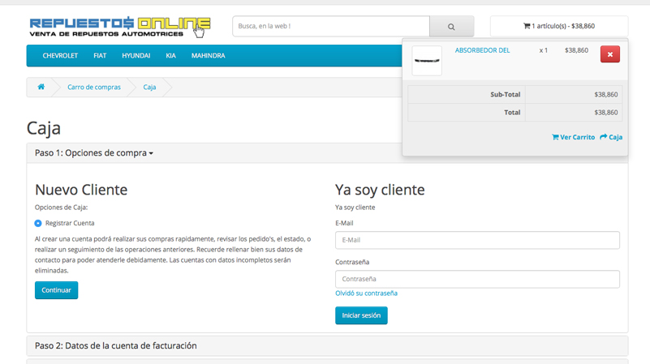Click the Repuestos Online logo

click(120, 27)
